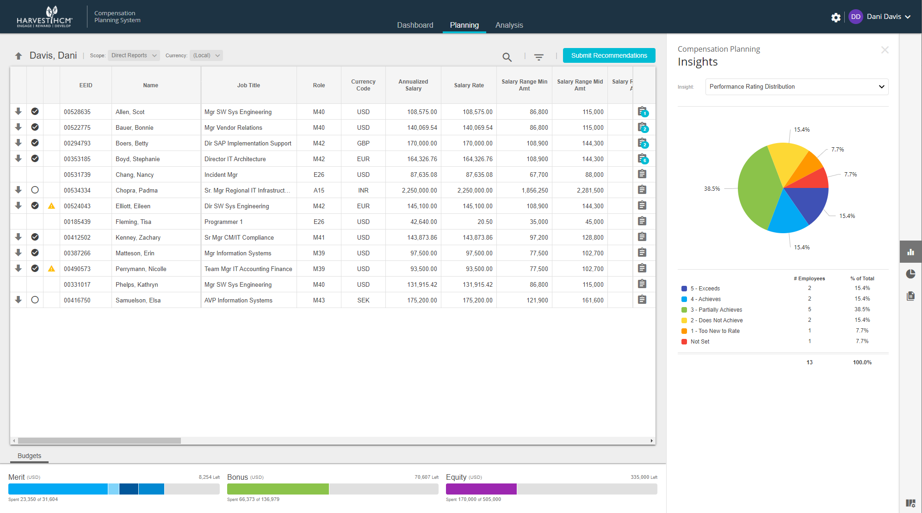Toggle status circle for Chopra, Padma

pyautogui.click(x=35, y=190)
